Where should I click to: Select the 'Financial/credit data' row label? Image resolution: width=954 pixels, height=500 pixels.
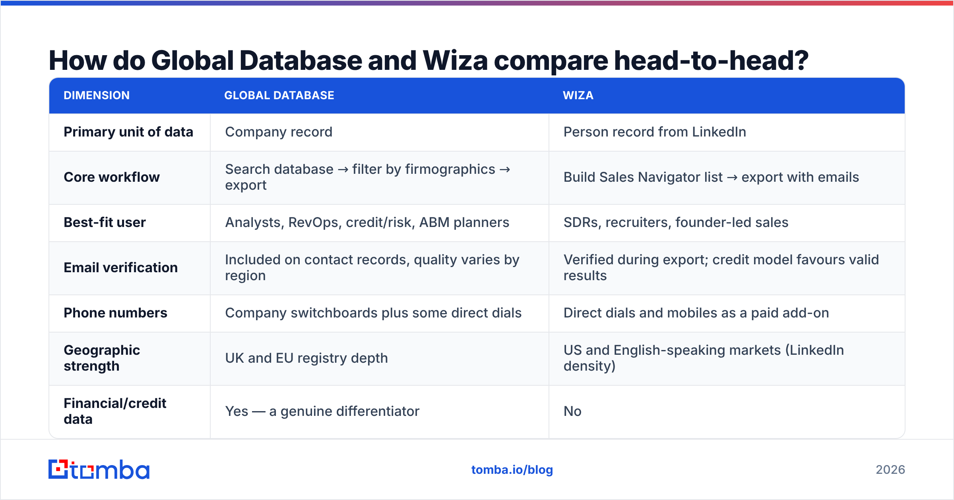(115, 411)
